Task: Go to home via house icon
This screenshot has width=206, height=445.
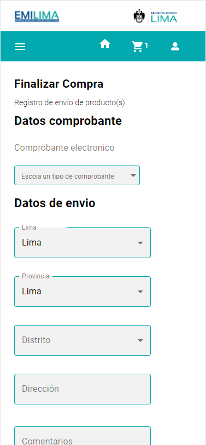Action: [x=105, y=44]
